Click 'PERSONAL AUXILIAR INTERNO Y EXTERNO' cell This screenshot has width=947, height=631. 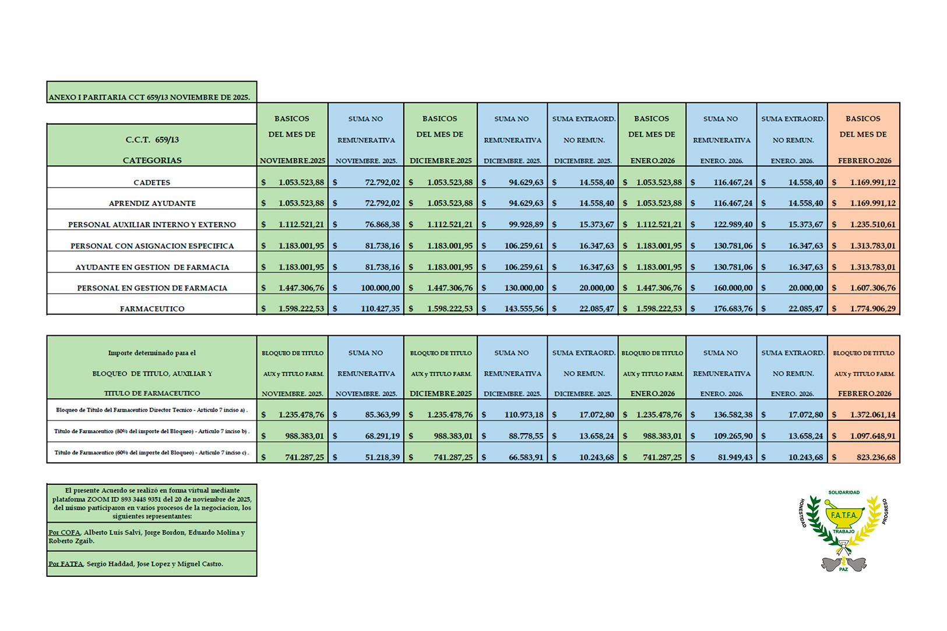point(152,225)
